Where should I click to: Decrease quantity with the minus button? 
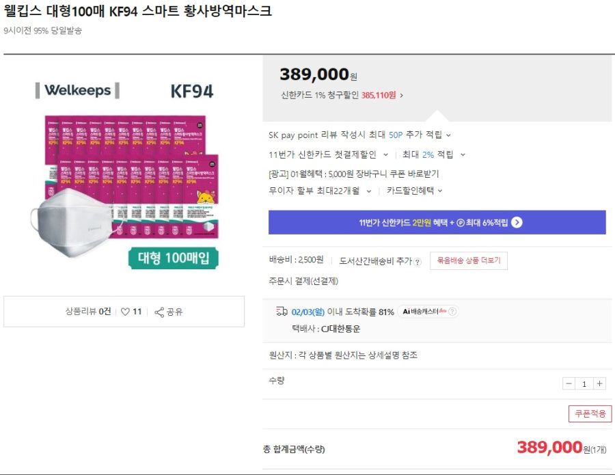pos(569,383)
